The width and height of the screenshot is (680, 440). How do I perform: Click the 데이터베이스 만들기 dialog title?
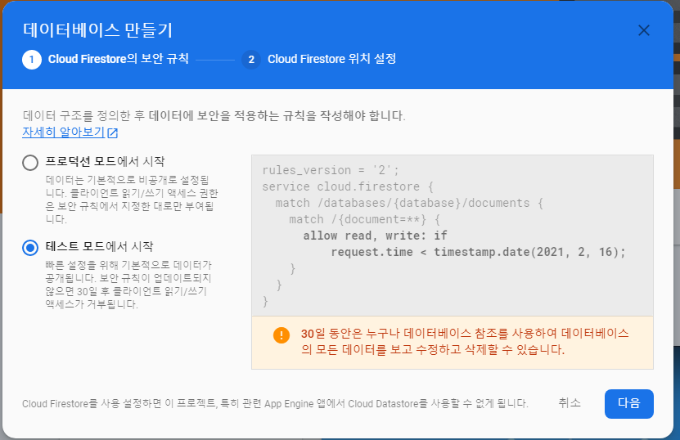pyautogui.click(x=97, y=30)
